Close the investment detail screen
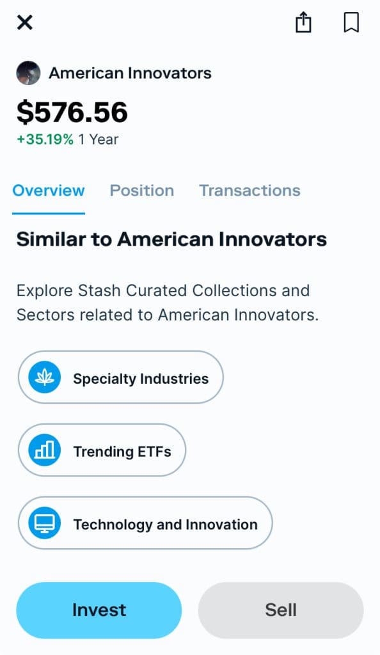This screenshot has height=655, width=380. click(x=24, y=22)
